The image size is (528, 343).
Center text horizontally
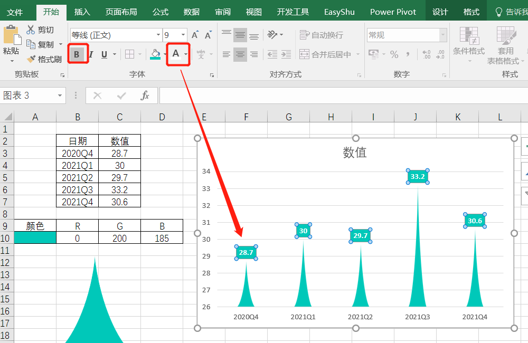point(240,54)
